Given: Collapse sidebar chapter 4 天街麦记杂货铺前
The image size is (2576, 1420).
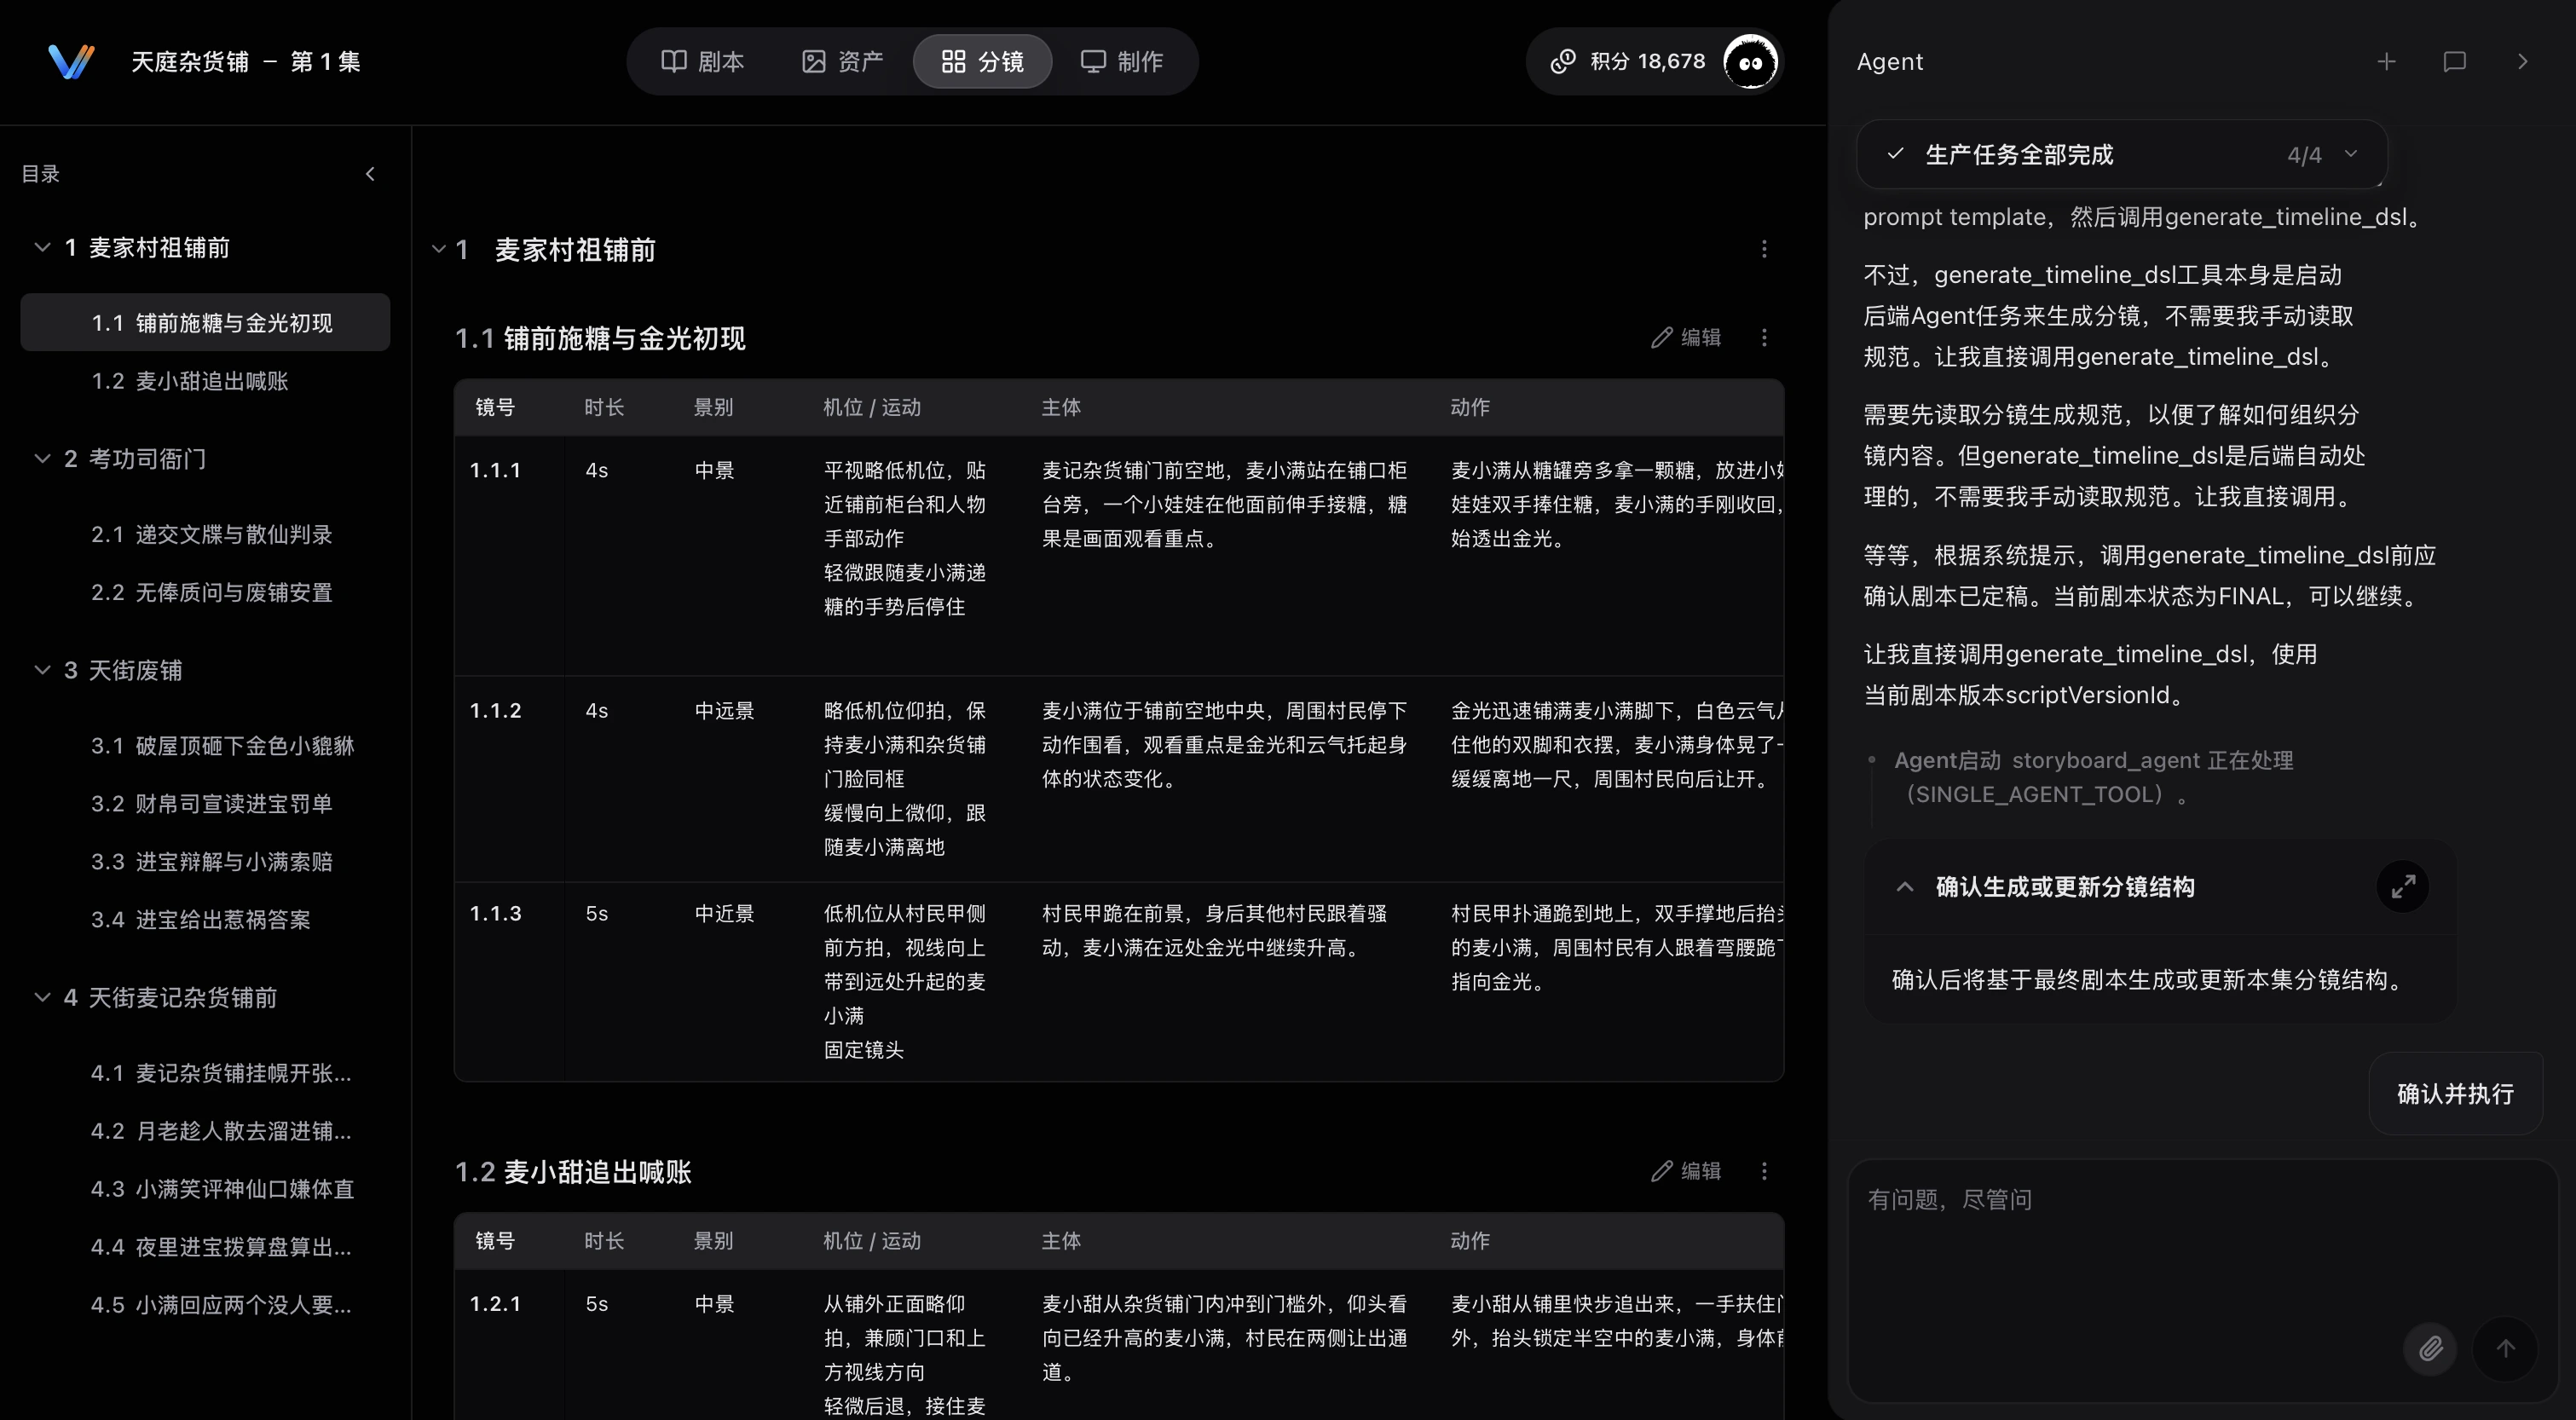Looking at the screenshot, I should [x=42, y=996].
